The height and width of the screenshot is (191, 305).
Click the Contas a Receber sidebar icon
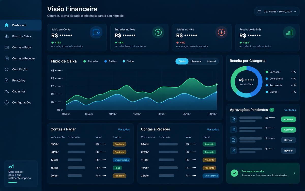(7, 58)
